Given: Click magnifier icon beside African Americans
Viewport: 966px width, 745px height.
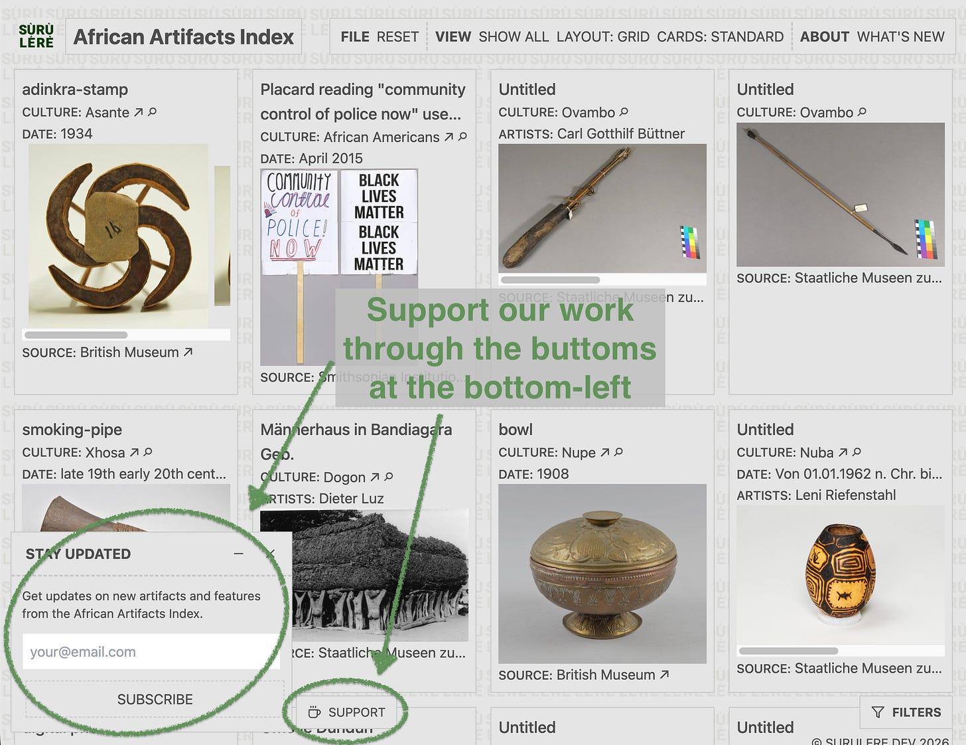Looking at the screenshot, I should pyautogui.click(x=463, y=137).
